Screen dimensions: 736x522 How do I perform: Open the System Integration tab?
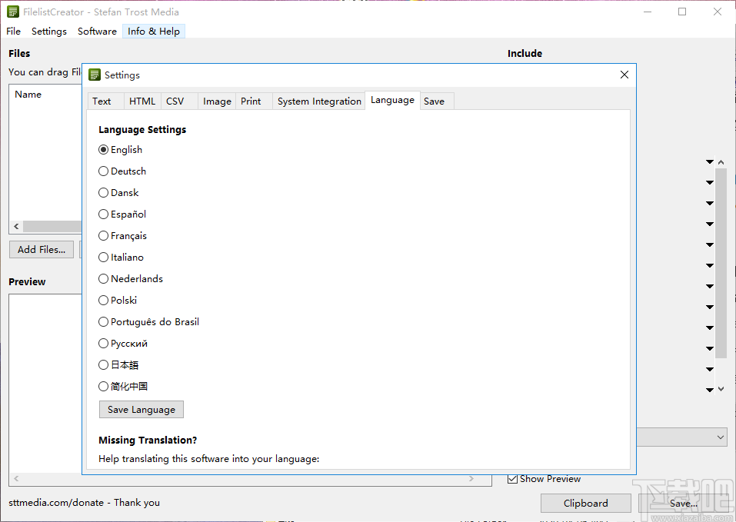point(318,101)
